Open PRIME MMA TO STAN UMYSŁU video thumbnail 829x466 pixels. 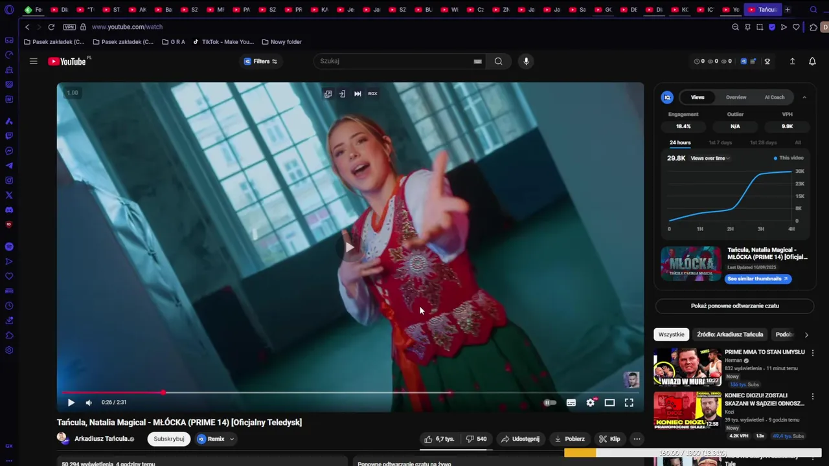coord(687,368)
